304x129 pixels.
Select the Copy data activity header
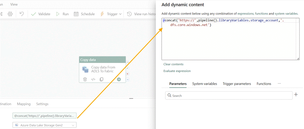pos(102,60)
